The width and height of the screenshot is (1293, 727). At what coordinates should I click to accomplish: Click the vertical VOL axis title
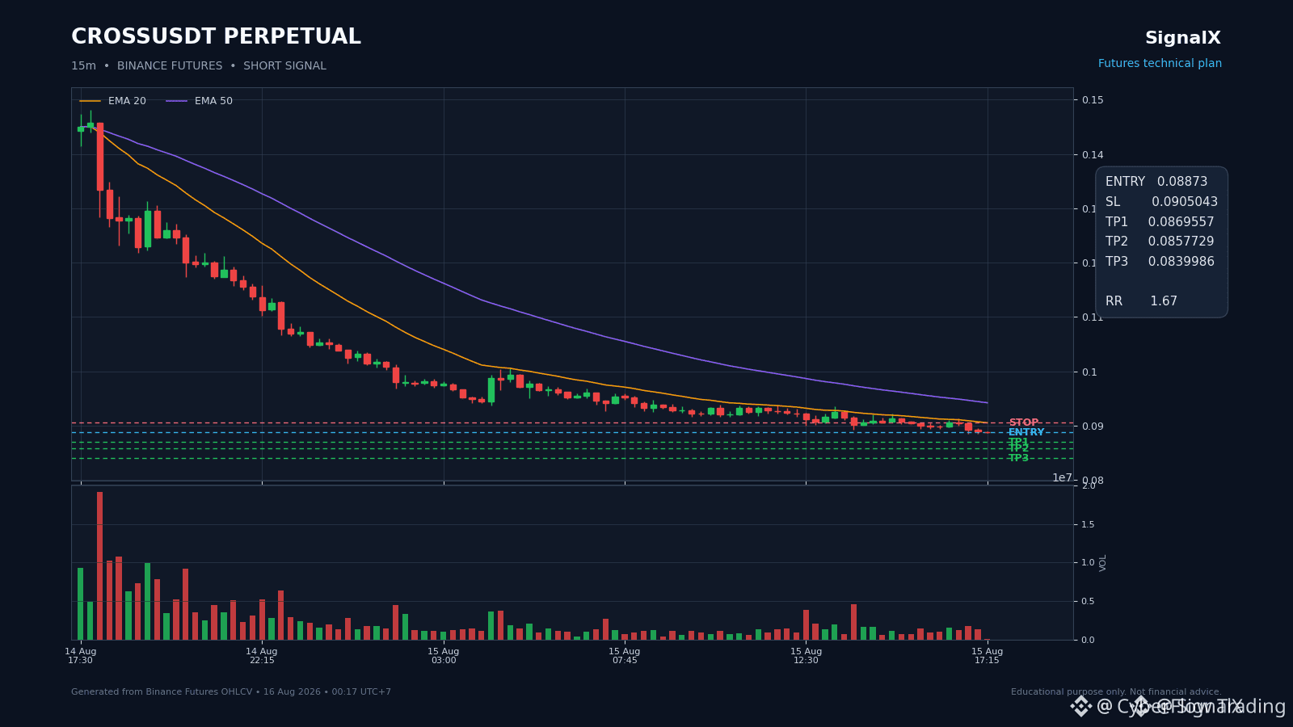tap(1103, 563)
